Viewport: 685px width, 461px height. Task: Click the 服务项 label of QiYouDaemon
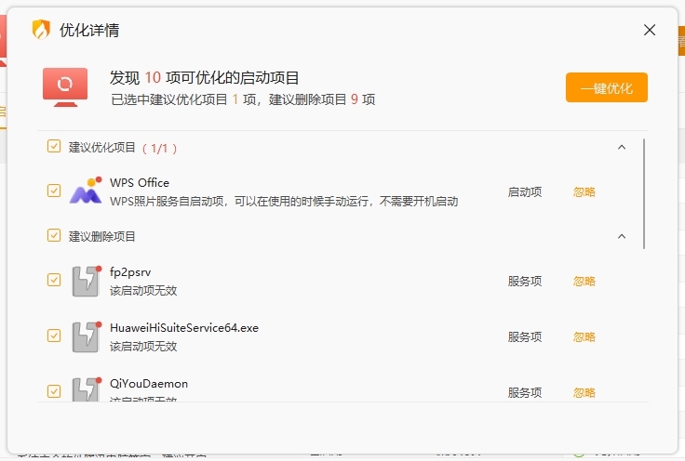tap(525, 392)
